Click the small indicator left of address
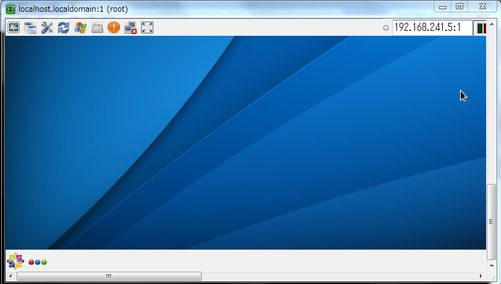 tap(386, 28)
